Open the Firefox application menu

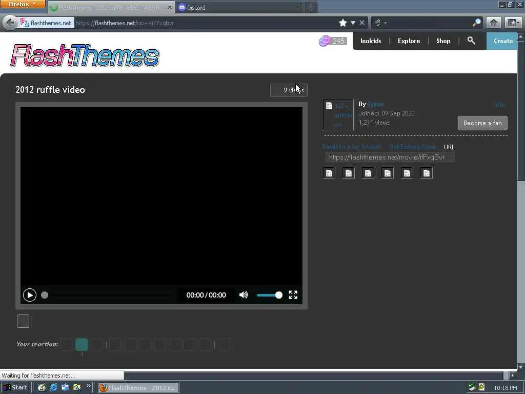[x=23, y=4]
